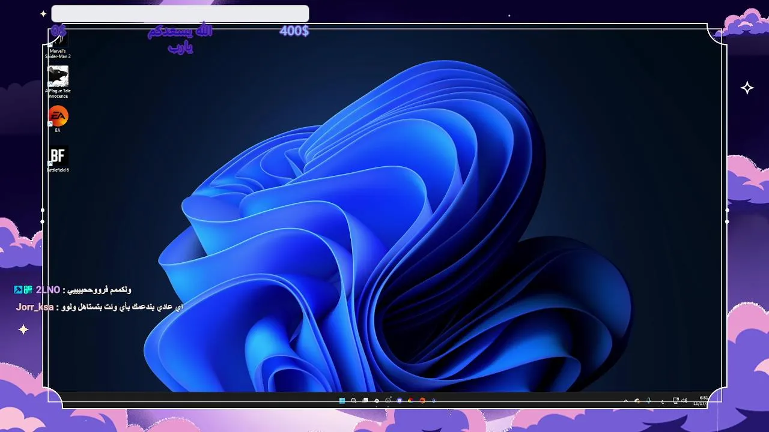Click the small blue icon after orange app
769x432 pixels.
coord(434,401)
